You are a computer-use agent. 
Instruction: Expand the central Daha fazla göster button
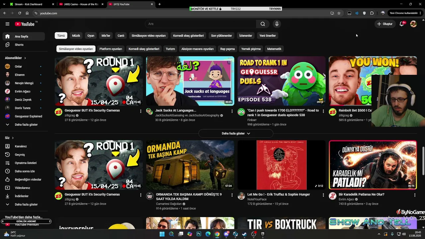click(236, 133)
